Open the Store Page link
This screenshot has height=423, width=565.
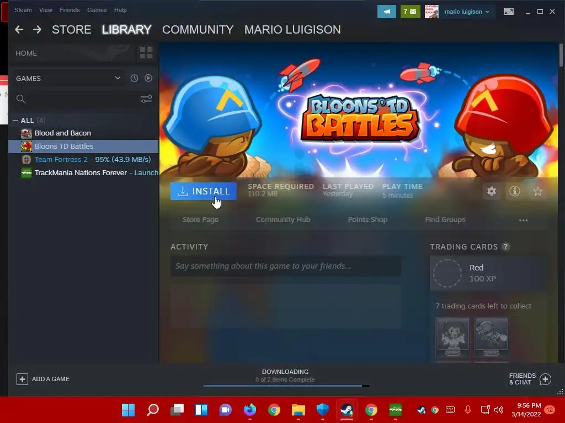pyautogui.click(x=200, y=219)
